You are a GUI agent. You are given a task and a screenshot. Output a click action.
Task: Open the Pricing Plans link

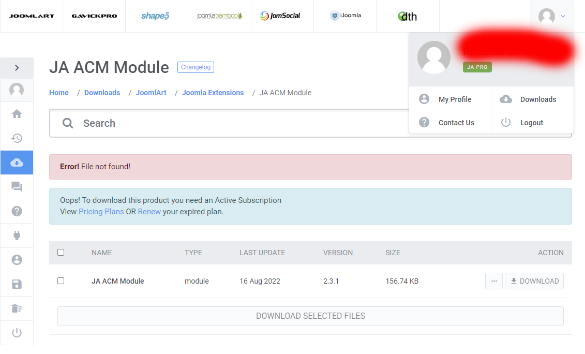click(101, 211)
